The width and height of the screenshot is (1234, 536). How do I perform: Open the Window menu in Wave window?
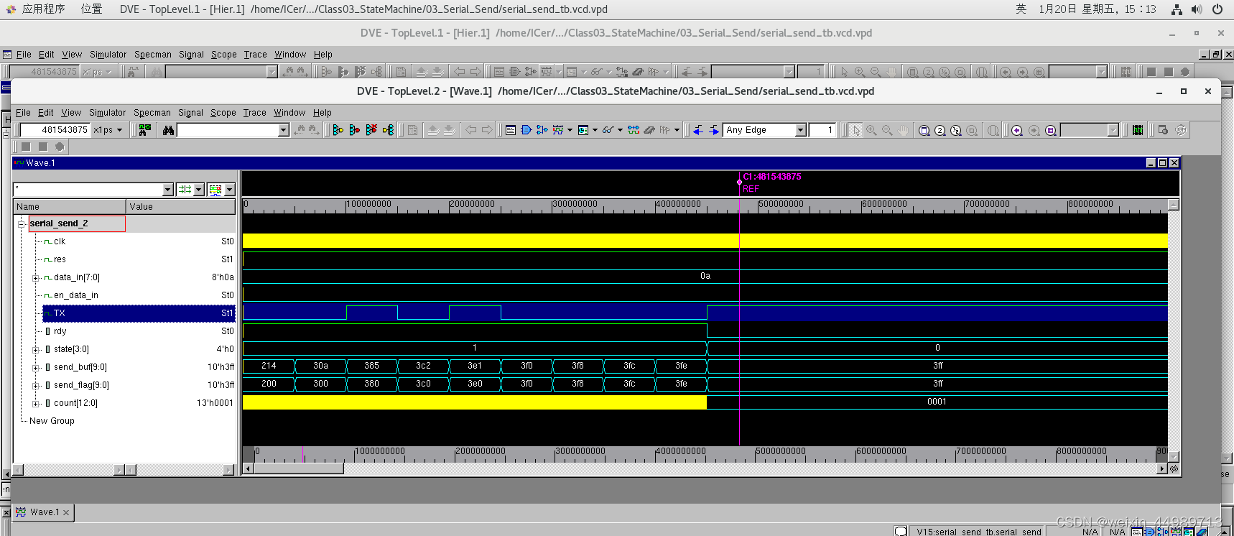(x=289, y=113)
